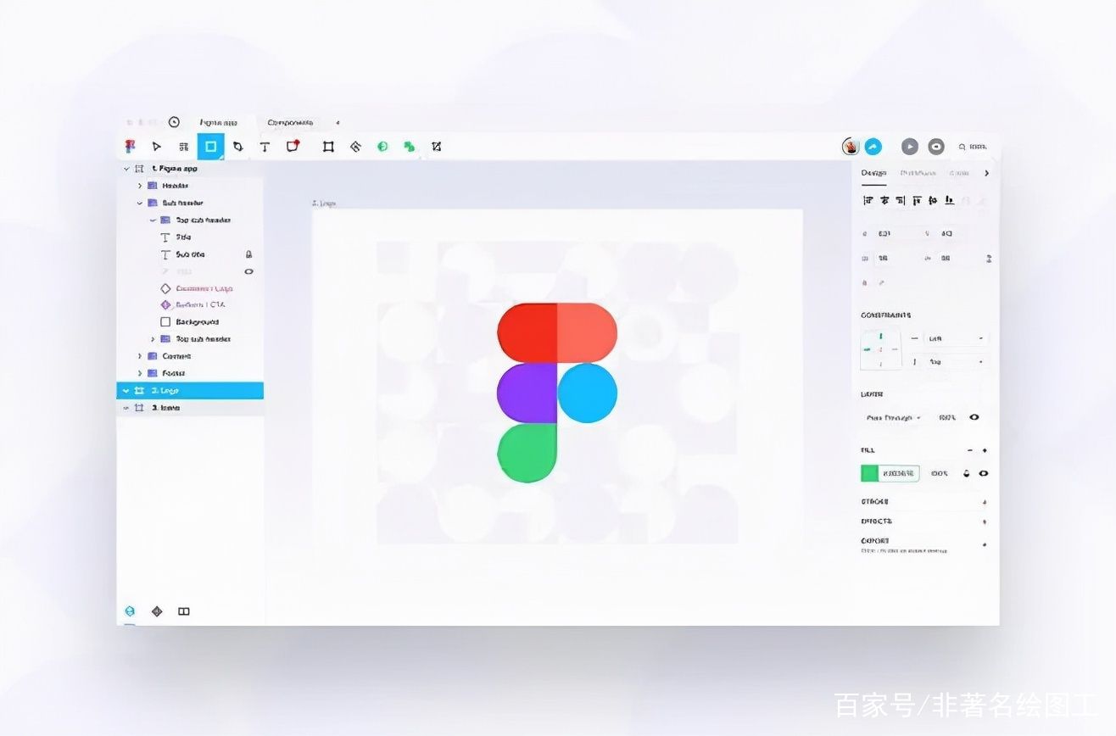Select the Frame tool
Image resolution: width=1116 pixels, height=736 pixels.
pos(328,147)
